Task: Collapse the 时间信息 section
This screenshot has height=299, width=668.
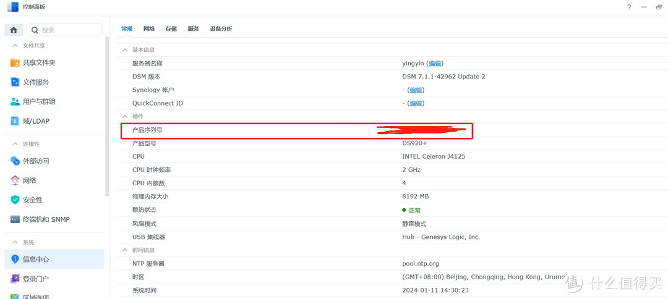Action: [x=125, y=250]
